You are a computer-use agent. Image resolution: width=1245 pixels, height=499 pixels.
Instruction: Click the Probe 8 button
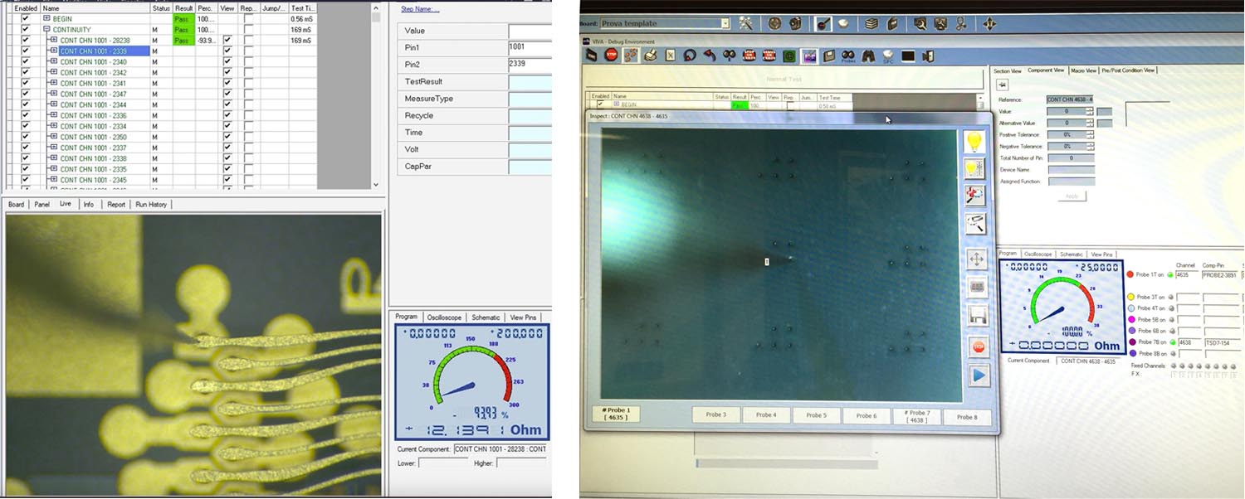click(x=967, y=416)
